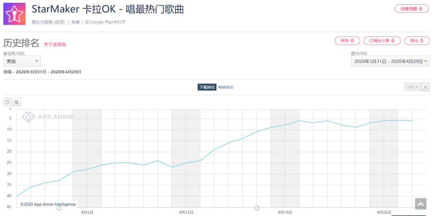The width and height of the screenshot is (433, 216).
Task: Click the event marker icon left of 4月5日
Action: [59, 208]
